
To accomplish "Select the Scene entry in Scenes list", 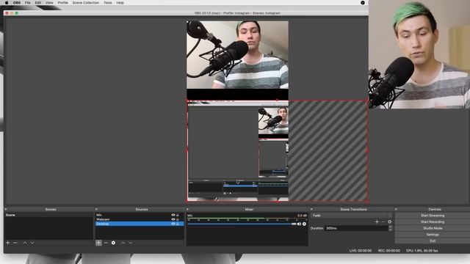I will 48,215.
